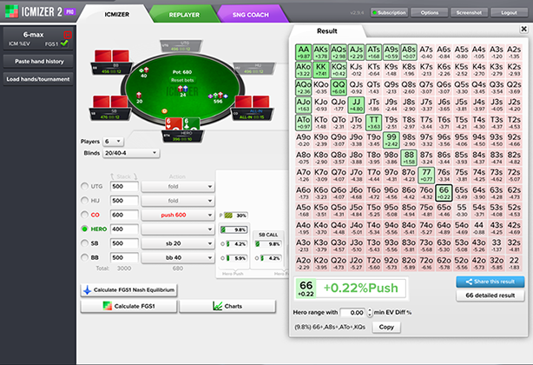
Task: Switch to the SNG COACH tab
Action: [251, 15]
